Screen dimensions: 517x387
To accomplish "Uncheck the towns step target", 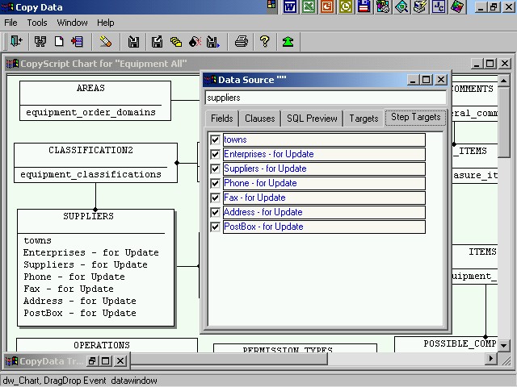I will [x=215, y=139].
